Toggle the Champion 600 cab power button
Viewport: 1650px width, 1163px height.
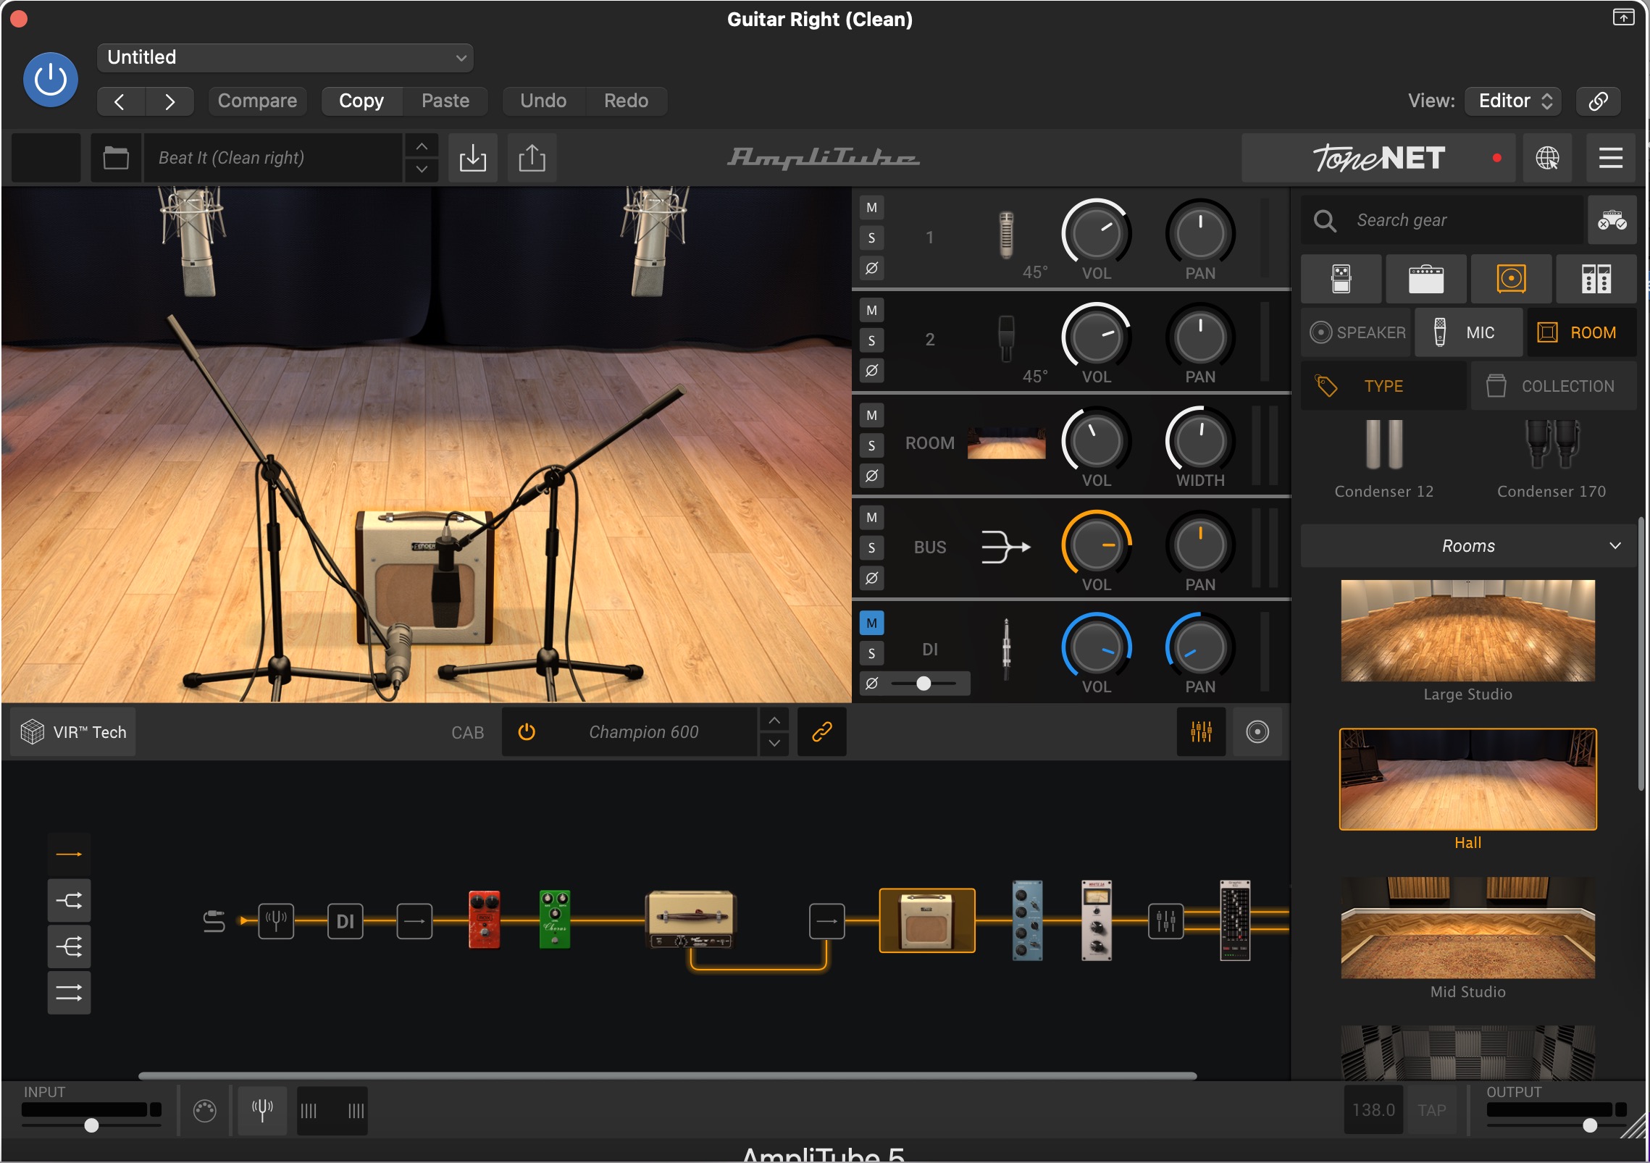point(527,732)
